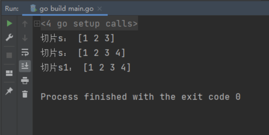This screenshot has width=269, height=135.
Task: Click output line 切片s1: [1 2 3 4]
Action: [x=86, y=67]
